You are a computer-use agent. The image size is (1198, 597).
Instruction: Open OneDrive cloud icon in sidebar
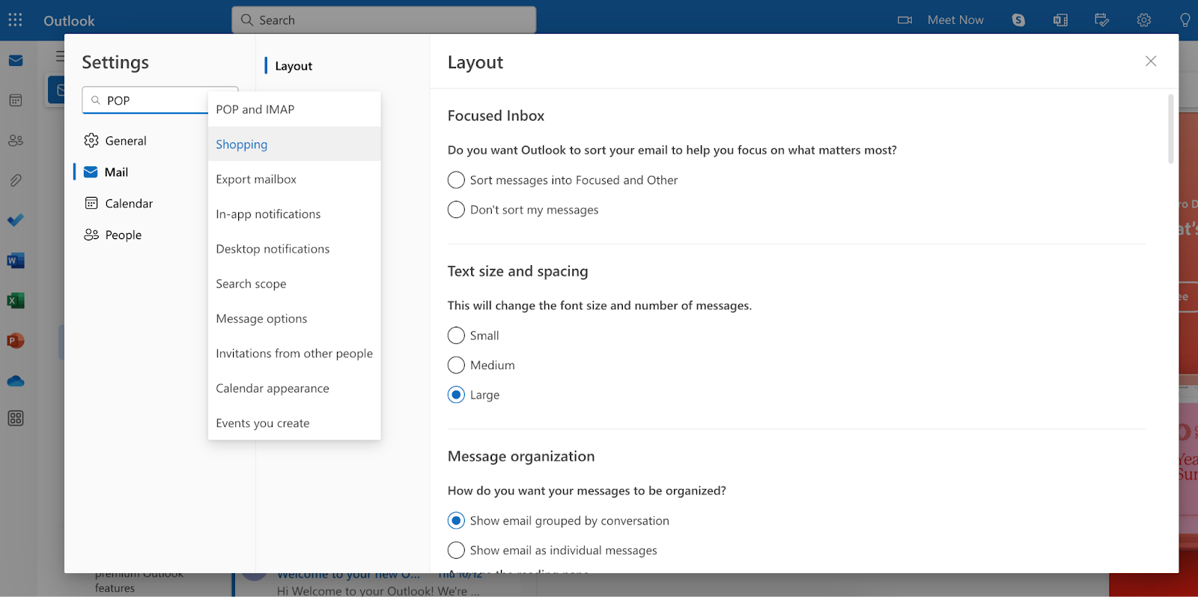[x=16, y=381]
